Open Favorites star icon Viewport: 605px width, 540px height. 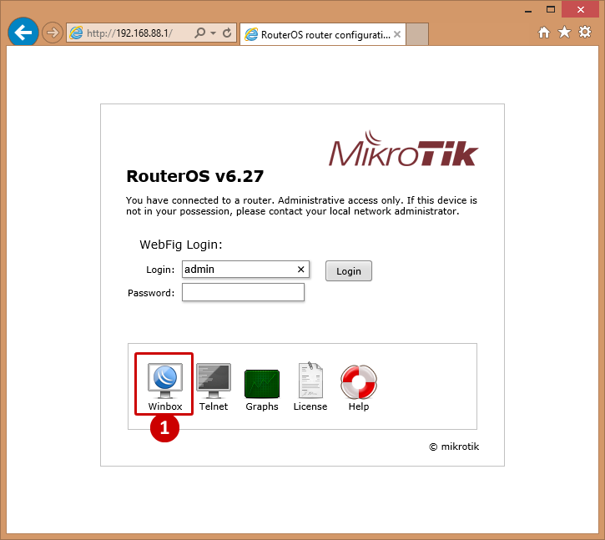click(x=564, y=33)
